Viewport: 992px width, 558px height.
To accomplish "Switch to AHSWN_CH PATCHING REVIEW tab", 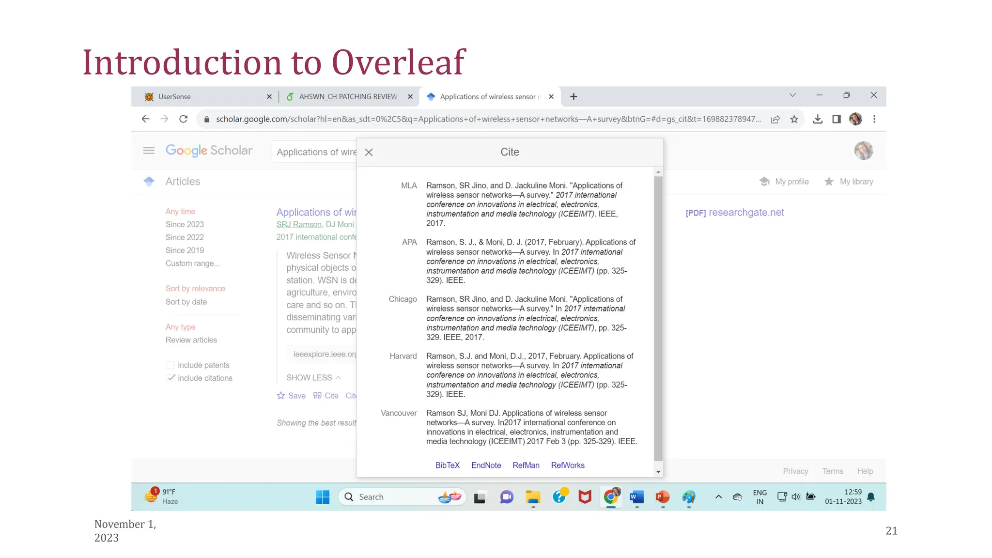I will (349, 96).
